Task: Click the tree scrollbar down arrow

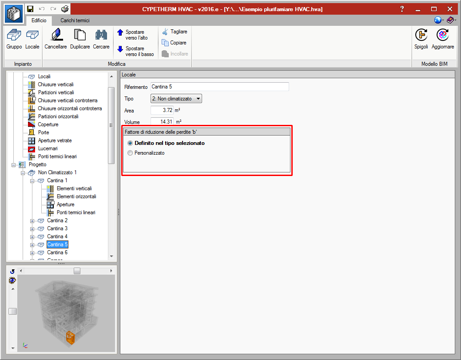Action: pyautogui.click(x=111, y=256)
